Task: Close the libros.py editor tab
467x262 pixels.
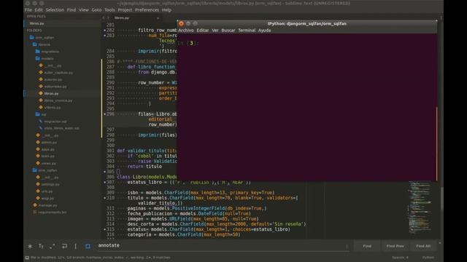Action: 158,18
